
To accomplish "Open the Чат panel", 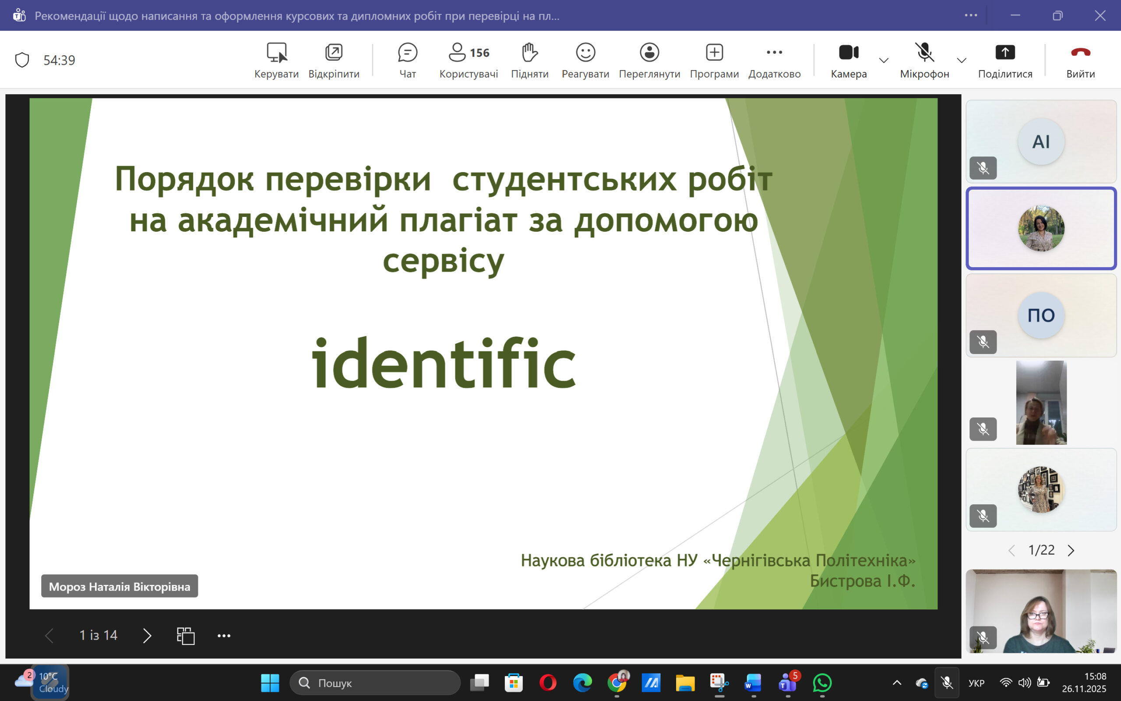I will (407, 60).
